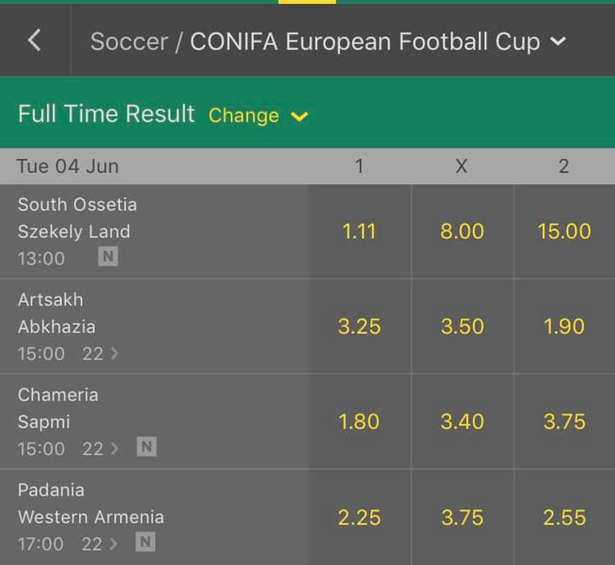Open the Soccer breadcrumb link

pyautogui.click(x=129, y=41)
